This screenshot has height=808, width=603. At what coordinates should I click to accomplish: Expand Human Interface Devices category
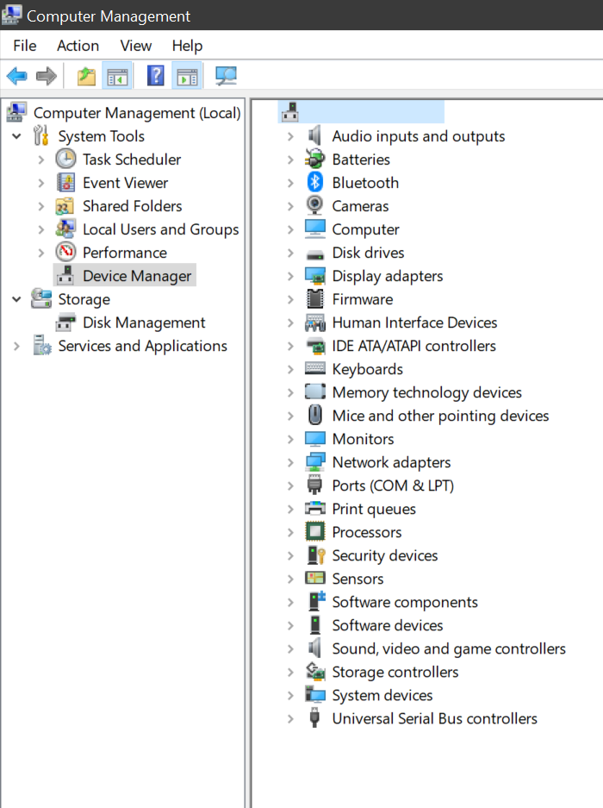pyautogui.click(x=291, y=323)
